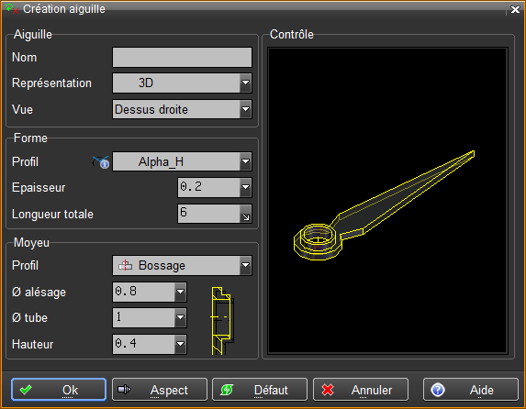Expand the Vue dropdown Dessus droite
Screen dimensions: 526x409
(245, 109)
